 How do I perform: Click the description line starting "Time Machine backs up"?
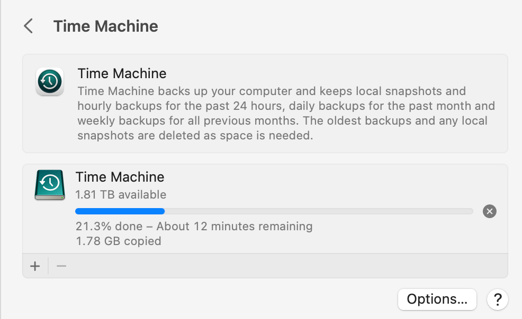coord(271,91)
